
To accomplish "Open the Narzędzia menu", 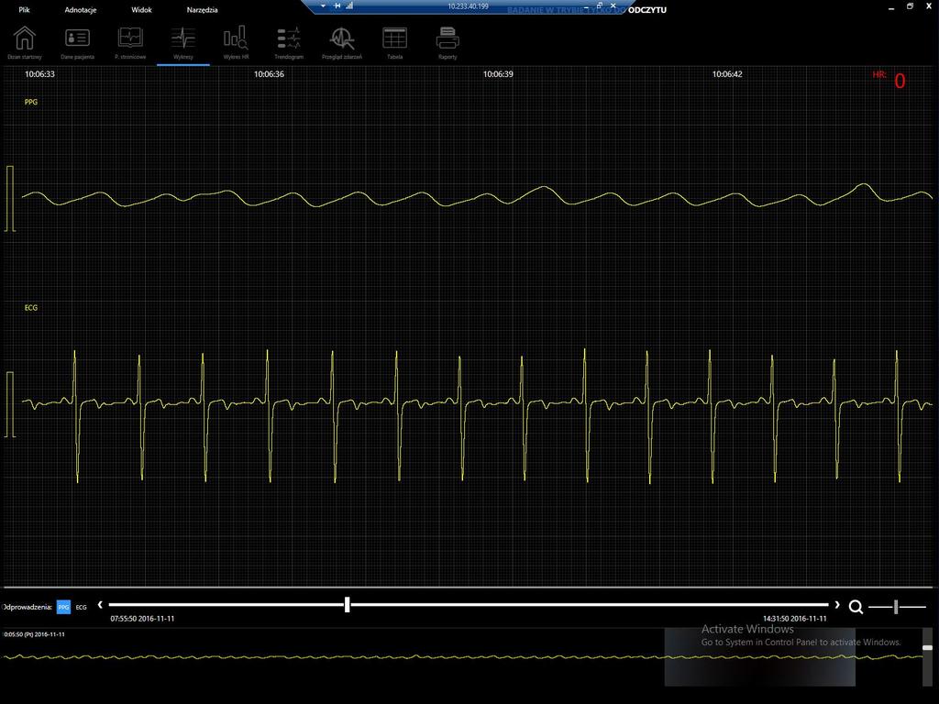I will click(x=202, y=9).
